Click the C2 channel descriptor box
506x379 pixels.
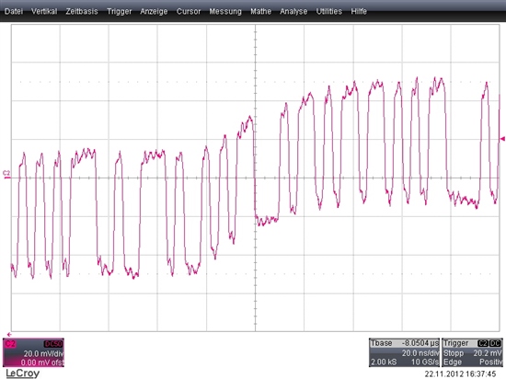tap(33, 352)
